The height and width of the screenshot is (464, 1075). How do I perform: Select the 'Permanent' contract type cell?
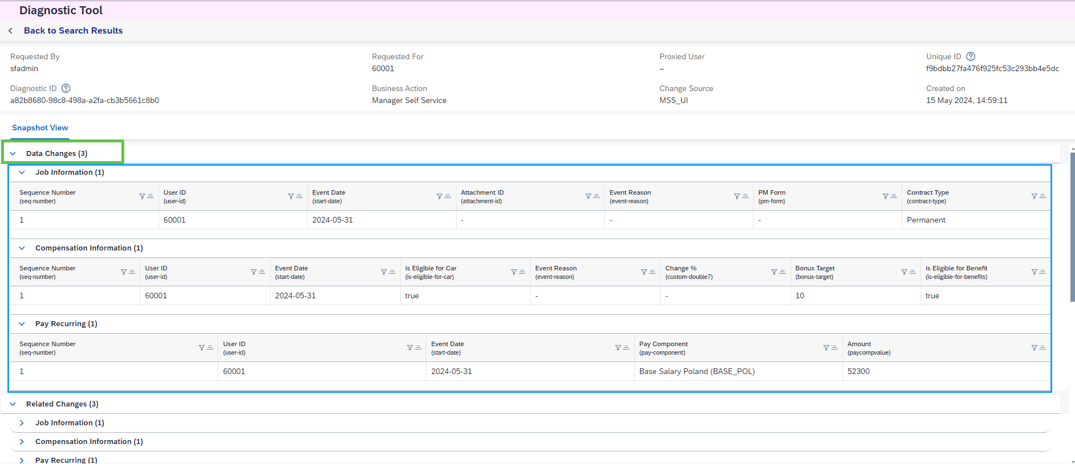[x=926, y=220]
